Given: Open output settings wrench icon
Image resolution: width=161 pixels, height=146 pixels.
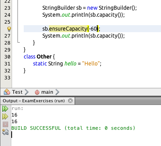Looking at the screenshot, I should 5,132.
